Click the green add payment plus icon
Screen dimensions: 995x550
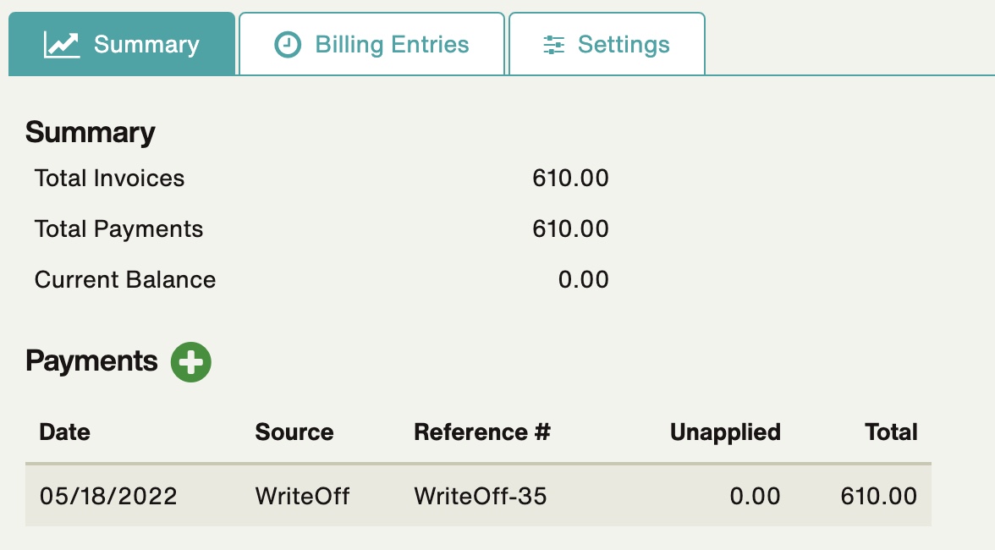tap(191, 362)
